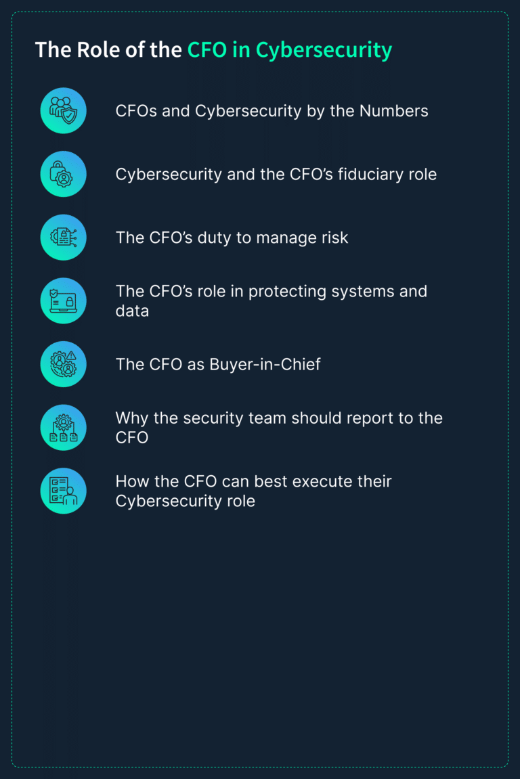Click the people with shield checkmark icon
520x779 pixels.
pyautogui.click(x=63, y=111)
